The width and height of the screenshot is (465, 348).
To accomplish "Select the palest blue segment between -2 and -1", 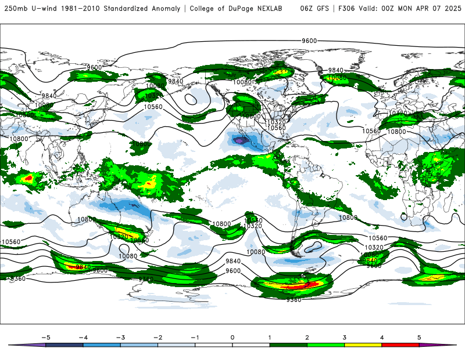I will (x=177, y=345).
